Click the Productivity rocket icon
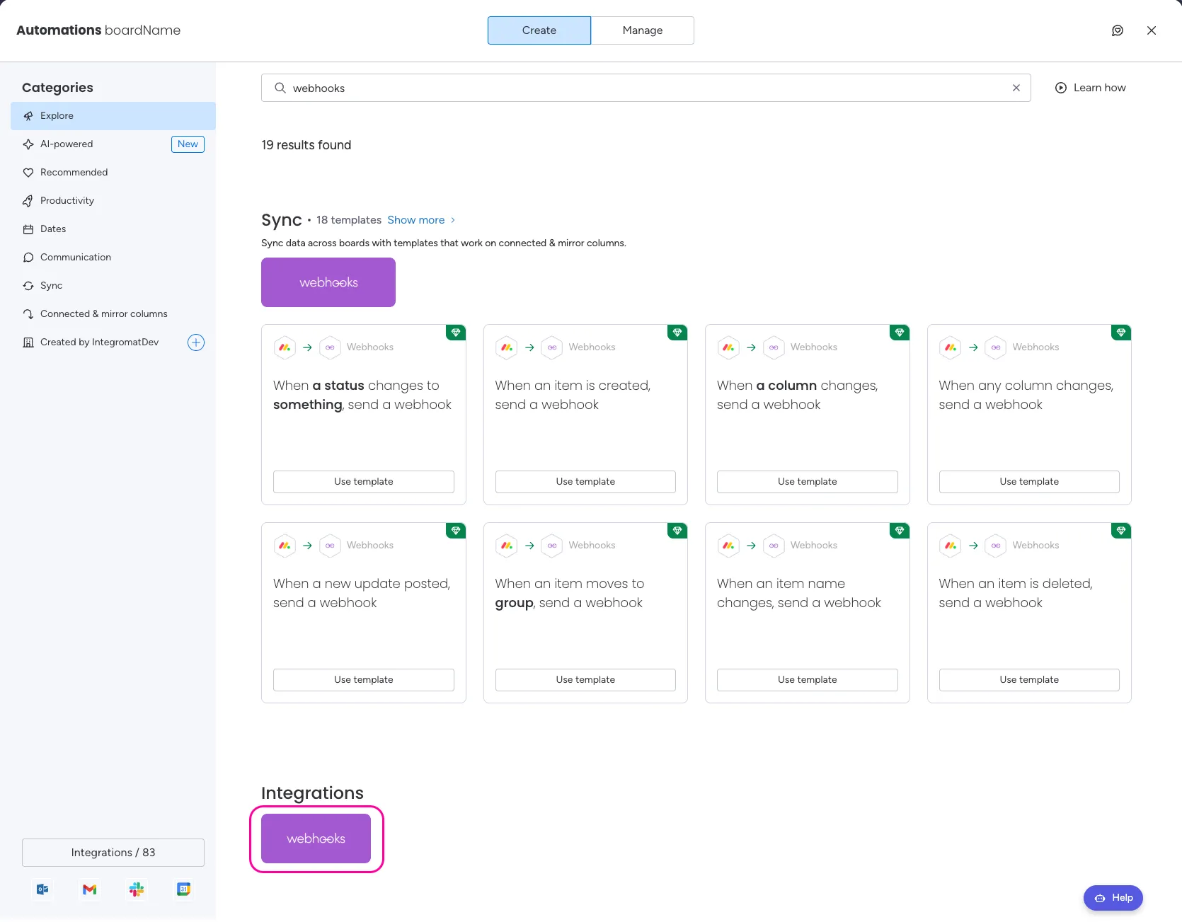This screenshot has width=1182, height=922. pos(28,201)
